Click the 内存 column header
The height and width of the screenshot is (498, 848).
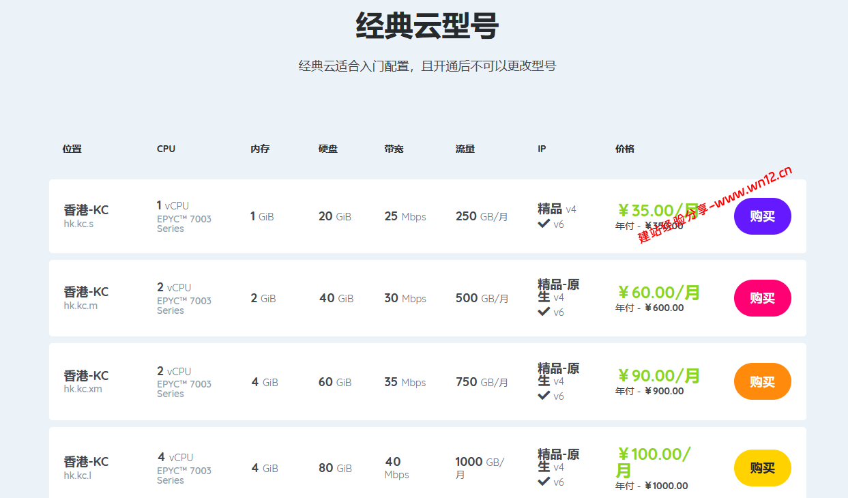click(x=260, y=149)
